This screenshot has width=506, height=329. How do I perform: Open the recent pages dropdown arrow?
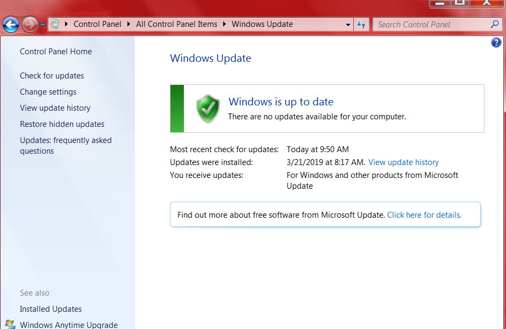pyautogui.click(x=42, y=25)
